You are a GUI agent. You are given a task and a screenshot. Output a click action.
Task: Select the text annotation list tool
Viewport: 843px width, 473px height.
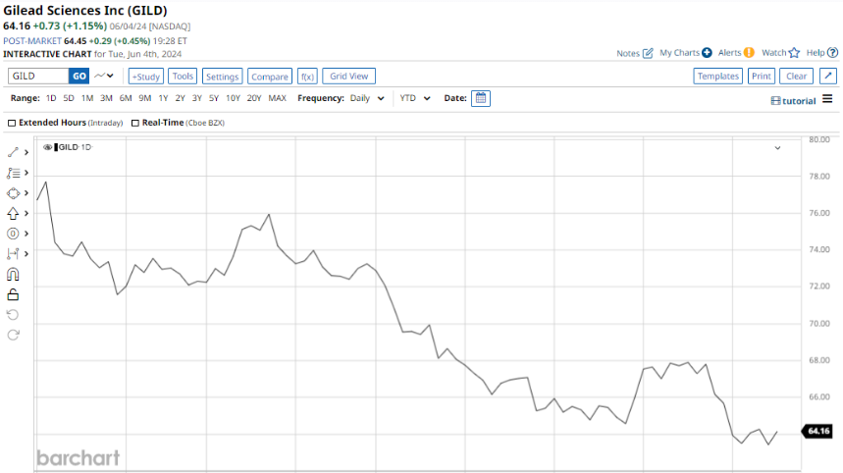click(13, 173)
